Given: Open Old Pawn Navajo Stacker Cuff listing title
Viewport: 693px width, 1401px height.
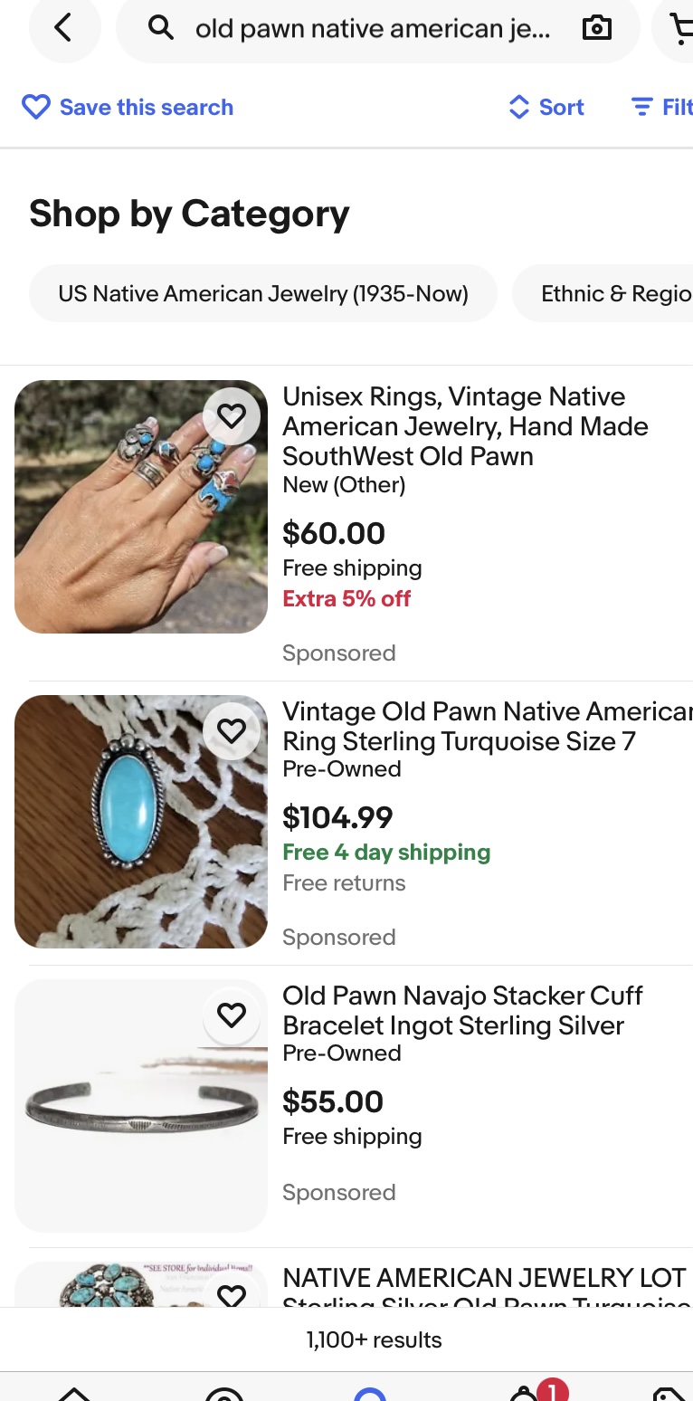Looking at the screenshot, I should 461,1010.
